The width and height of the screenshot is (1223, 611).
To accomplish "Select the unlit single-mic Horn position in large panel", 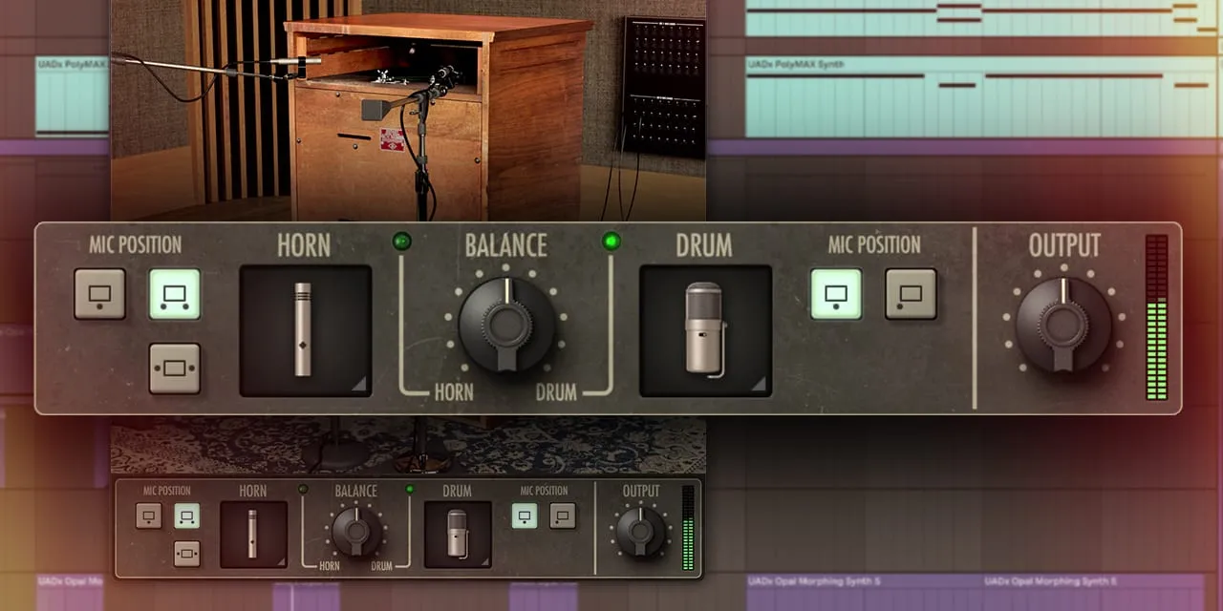I will tap(100, 294).
